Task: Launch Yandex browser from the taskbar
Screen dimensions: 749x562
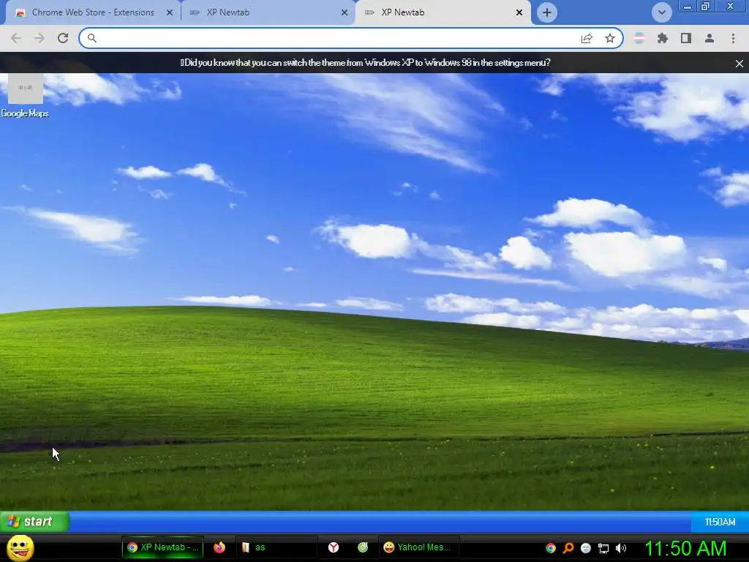Action: tap(334, 547)
